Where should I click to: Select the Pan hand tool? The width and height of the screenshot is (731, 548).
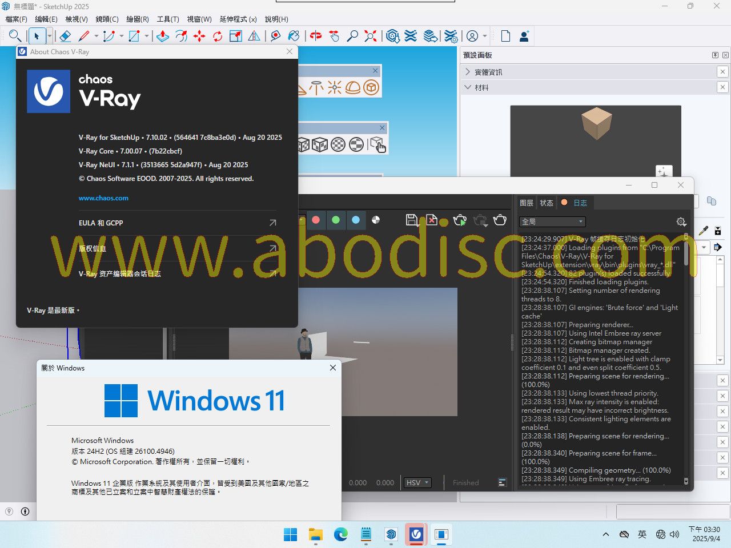pyautogui.click(x=334, y=36)
